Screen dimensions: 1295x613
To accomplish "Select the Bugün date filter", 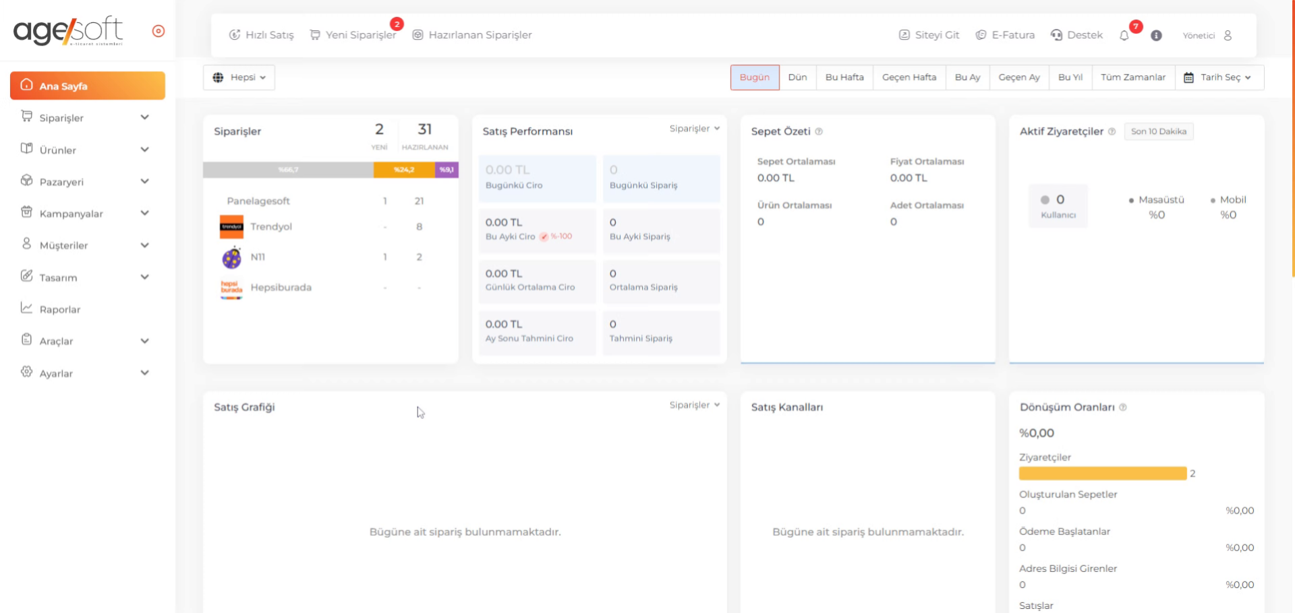I will (754, 77).
